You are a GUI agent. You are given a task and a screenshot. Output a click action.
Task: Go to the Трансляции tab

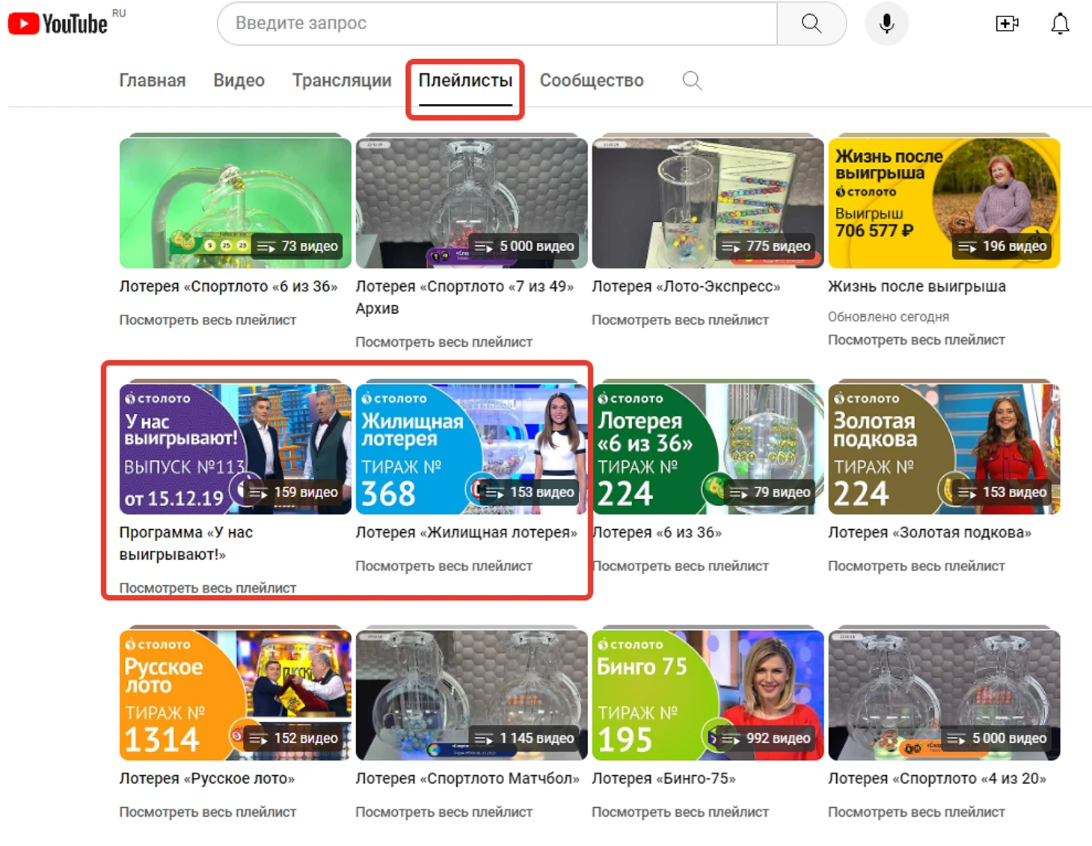(341, 81)
